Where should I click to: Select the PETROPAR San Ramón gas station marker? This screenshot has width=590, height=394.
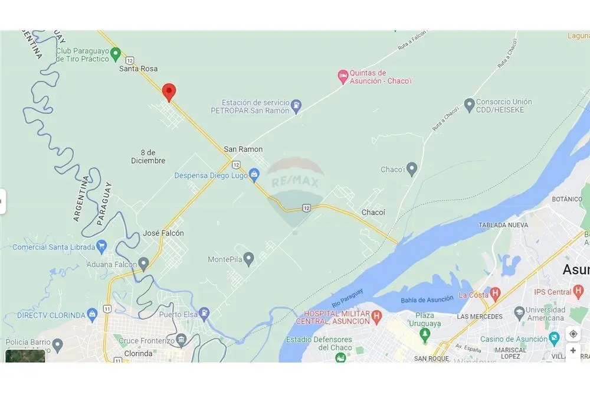(x=297, y=106)
